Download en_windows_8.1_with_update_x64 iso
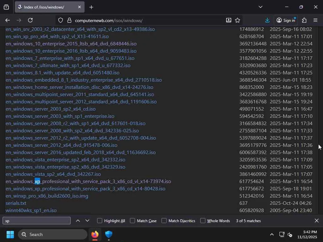Image resolution: width=323 pixels, height=242 pixels. tap(62, 73)
